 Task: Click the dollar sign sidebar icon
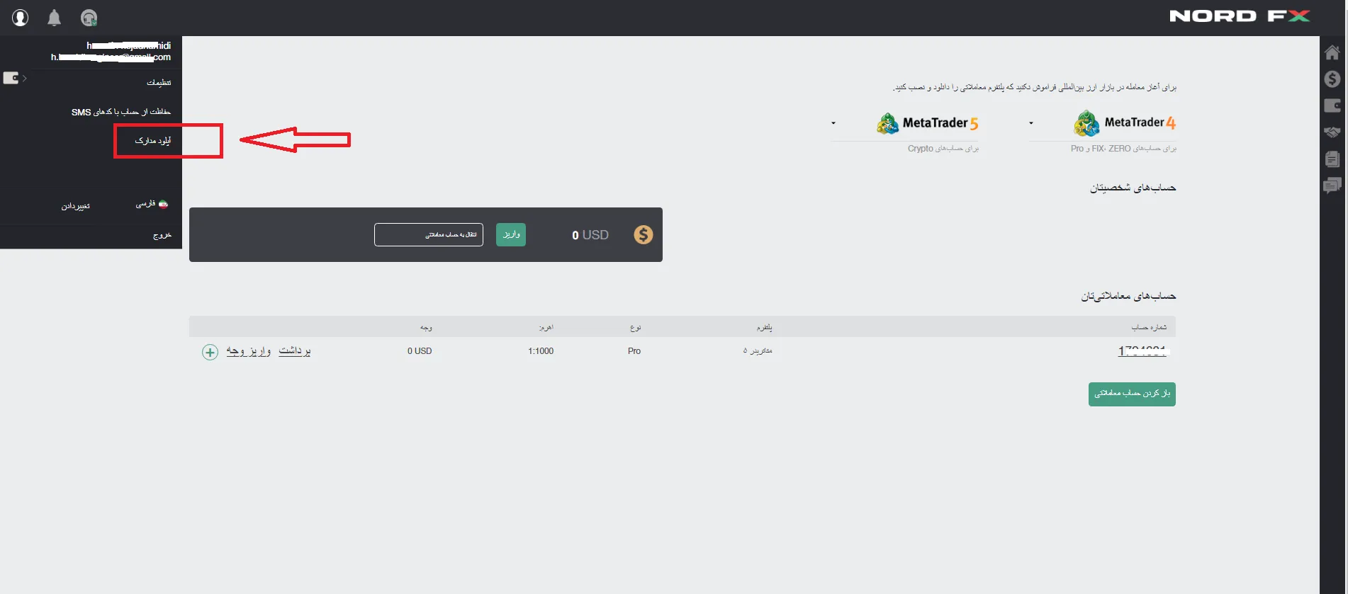[x=1332, y=79]
